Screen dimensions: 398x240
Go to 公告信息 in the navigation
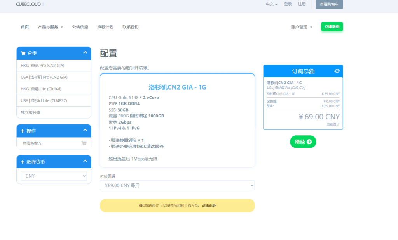click(80, 27)
